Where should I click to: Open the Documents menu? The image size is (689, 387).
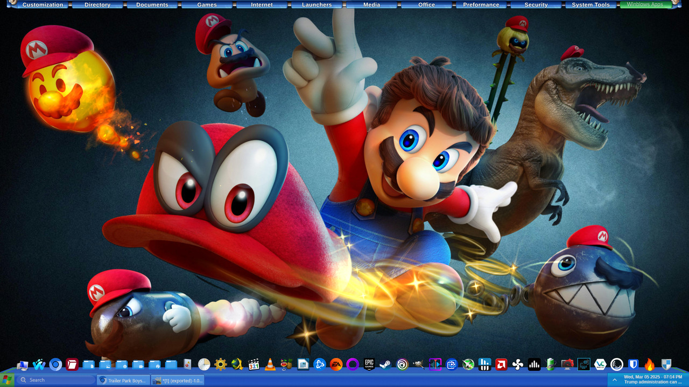[152, 5]
